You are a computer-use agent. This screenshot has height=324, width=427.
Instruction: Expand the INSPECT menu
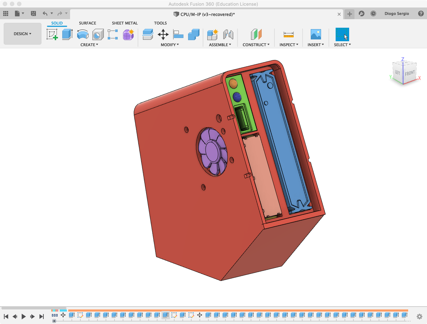click(x=289, y=45)
